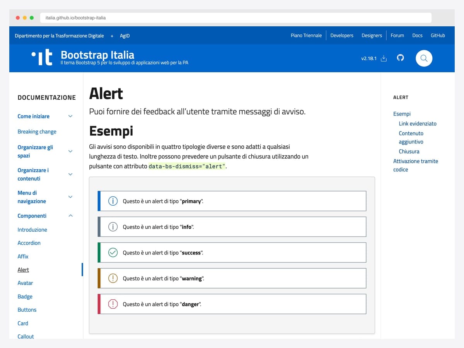Click the warning alert text

click(x=163, y=278)
